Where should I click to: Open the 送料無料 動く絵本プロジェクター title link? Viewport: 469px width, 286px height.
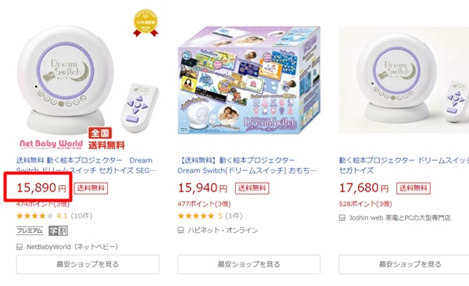tap(87, 165)
